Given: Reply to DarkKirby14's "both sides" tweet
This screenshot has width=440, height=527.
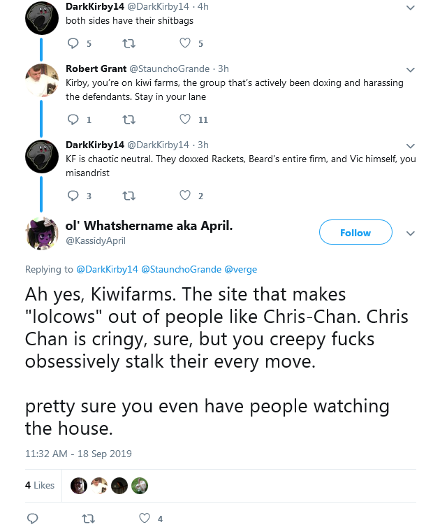Looking at the screenshot, I should (x=73, y=43).
